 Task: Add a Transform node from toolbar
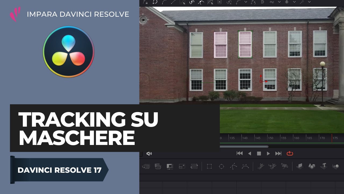click(194, 166)
